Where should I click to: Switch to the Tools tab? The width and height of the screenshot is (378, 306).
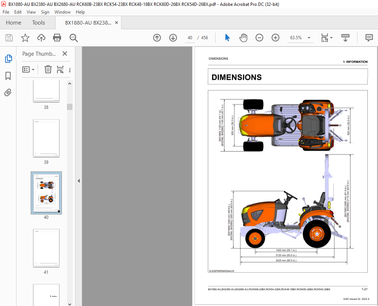click(x=38, y=22)
